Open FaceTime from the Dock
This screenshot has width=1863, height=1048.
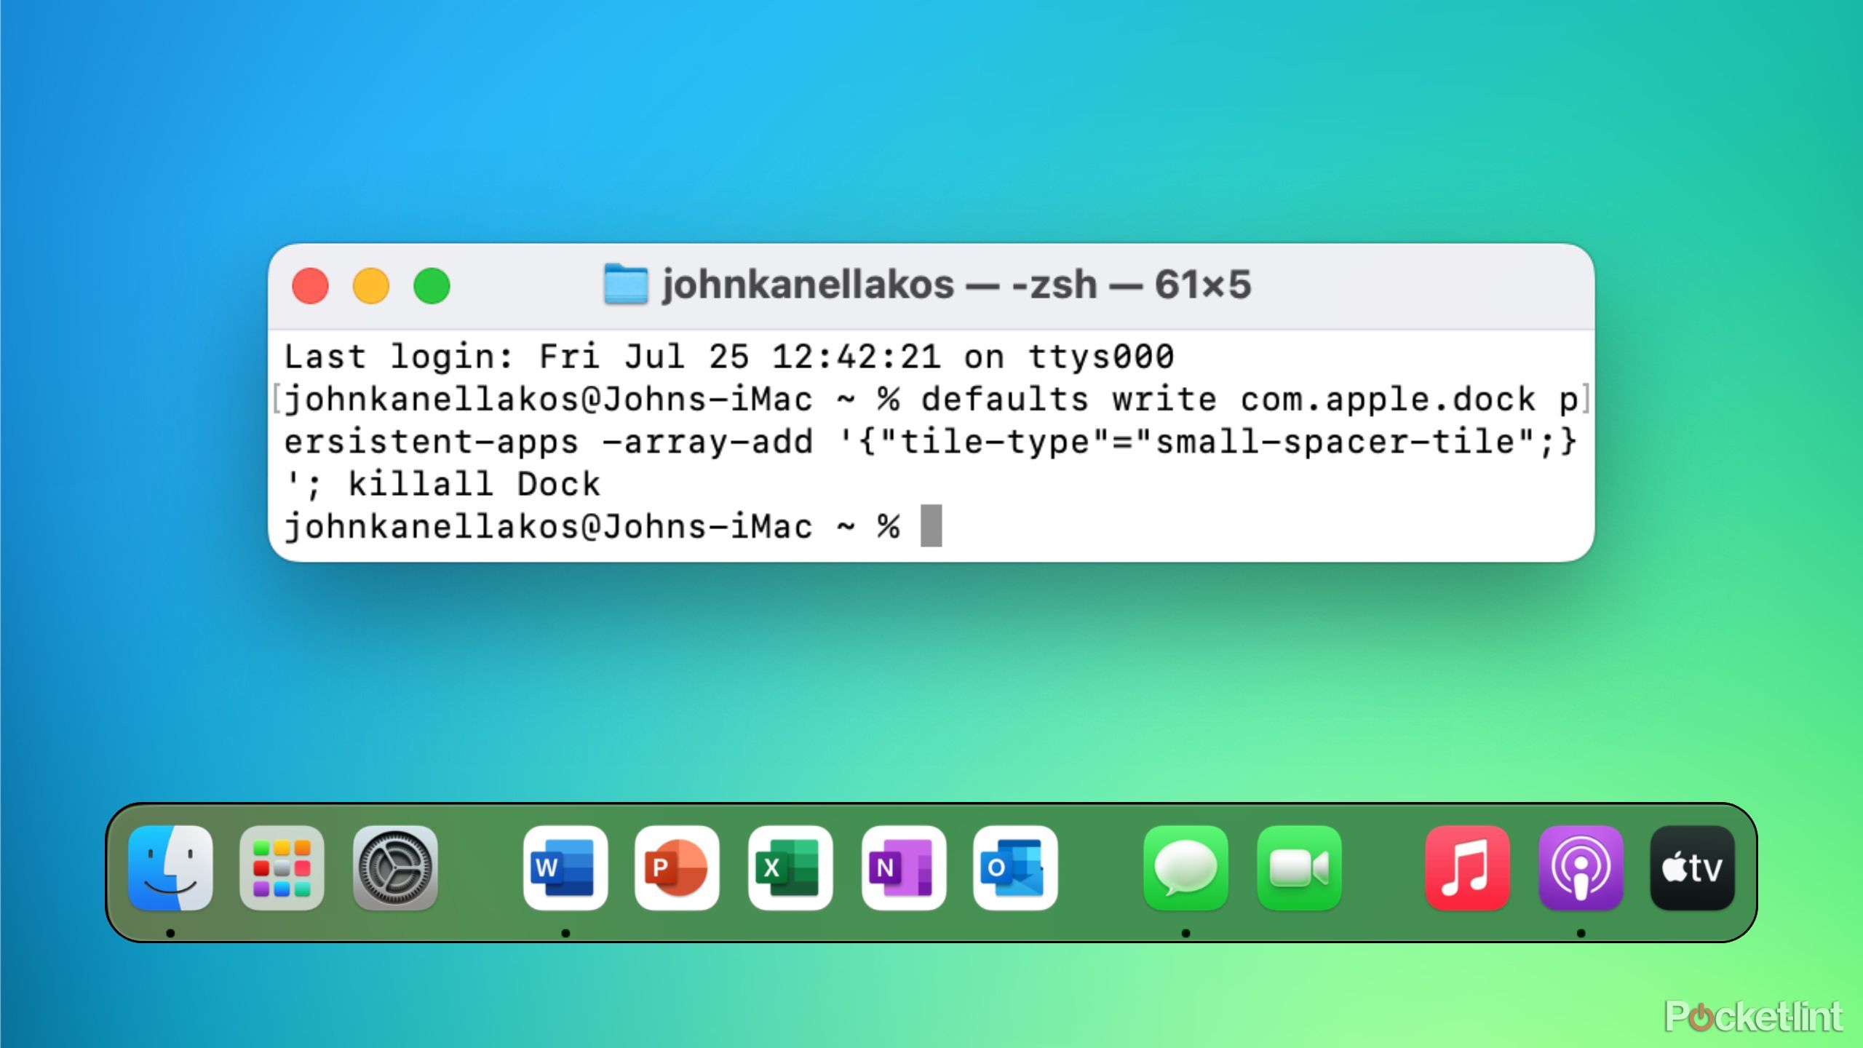[x=1299, y=868]
